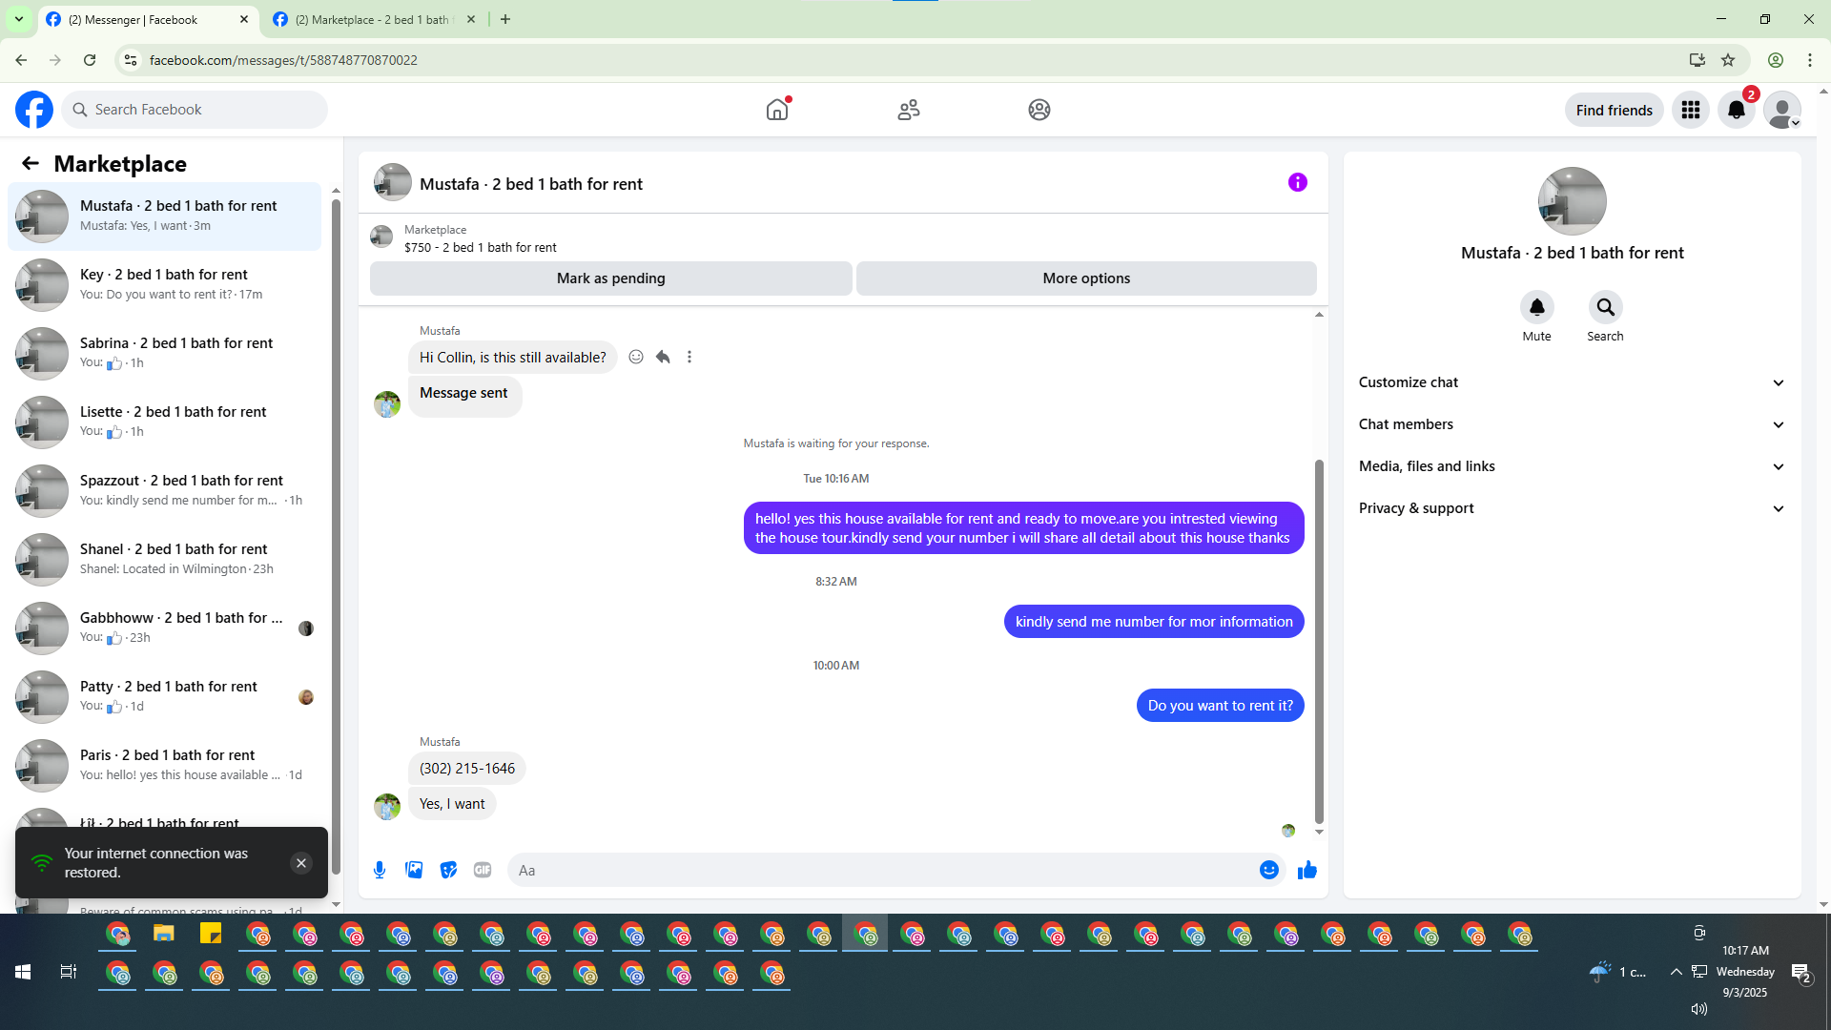The image size is (1831, 1030).
Task: Search within the conversation
Action: pos(1605,307)
